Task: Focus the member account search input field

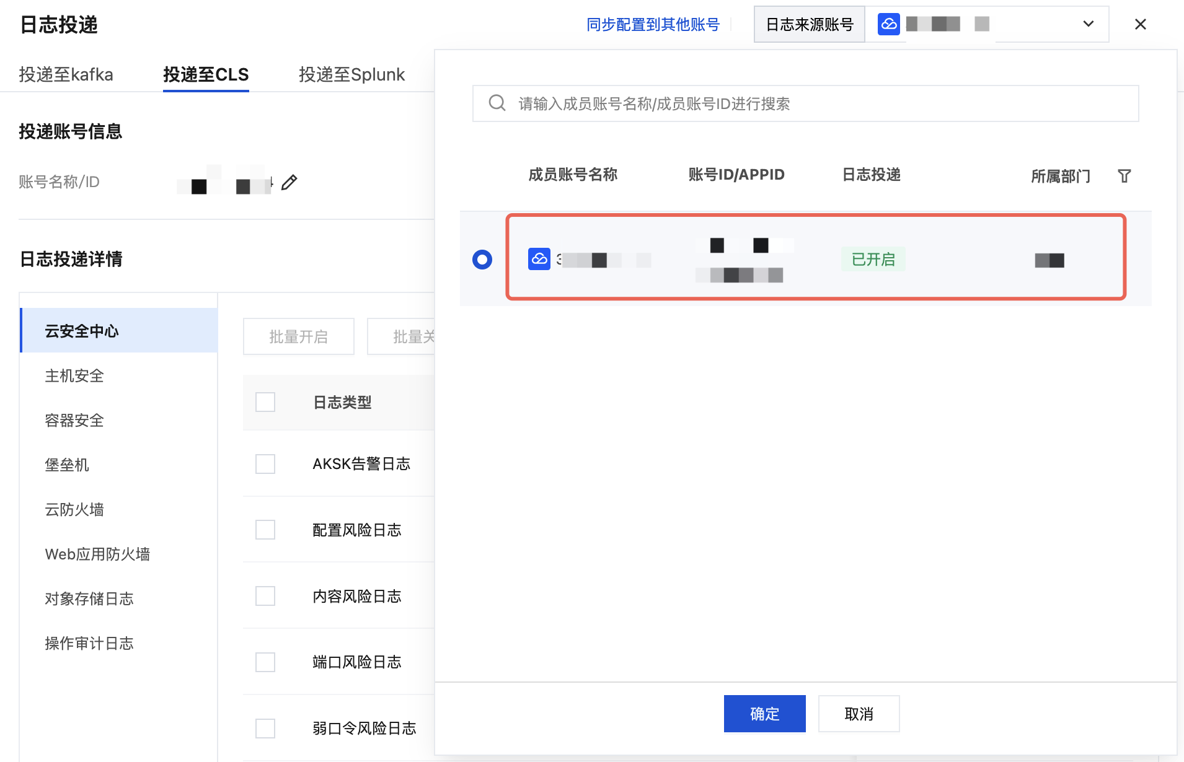Action: (x=806, y=103)
